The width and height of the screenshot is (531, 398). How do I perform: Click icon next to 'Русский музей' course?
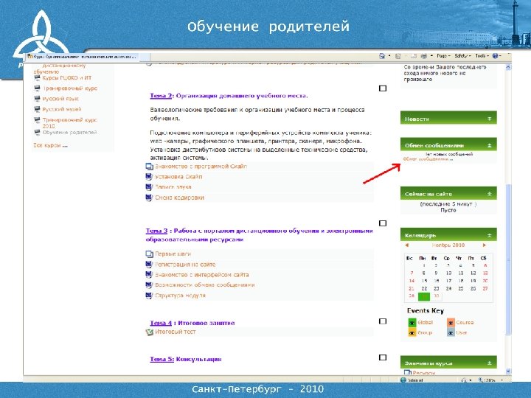(x=38, y=109)
